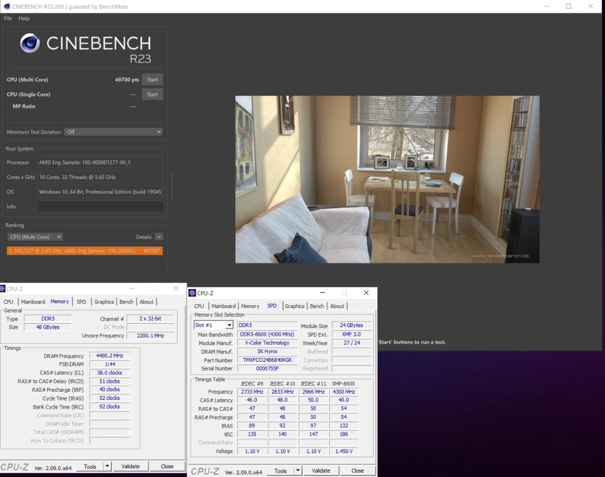Click Tools button in SPD CPU-Z window
605x477 pixels.
pos(281,471)
